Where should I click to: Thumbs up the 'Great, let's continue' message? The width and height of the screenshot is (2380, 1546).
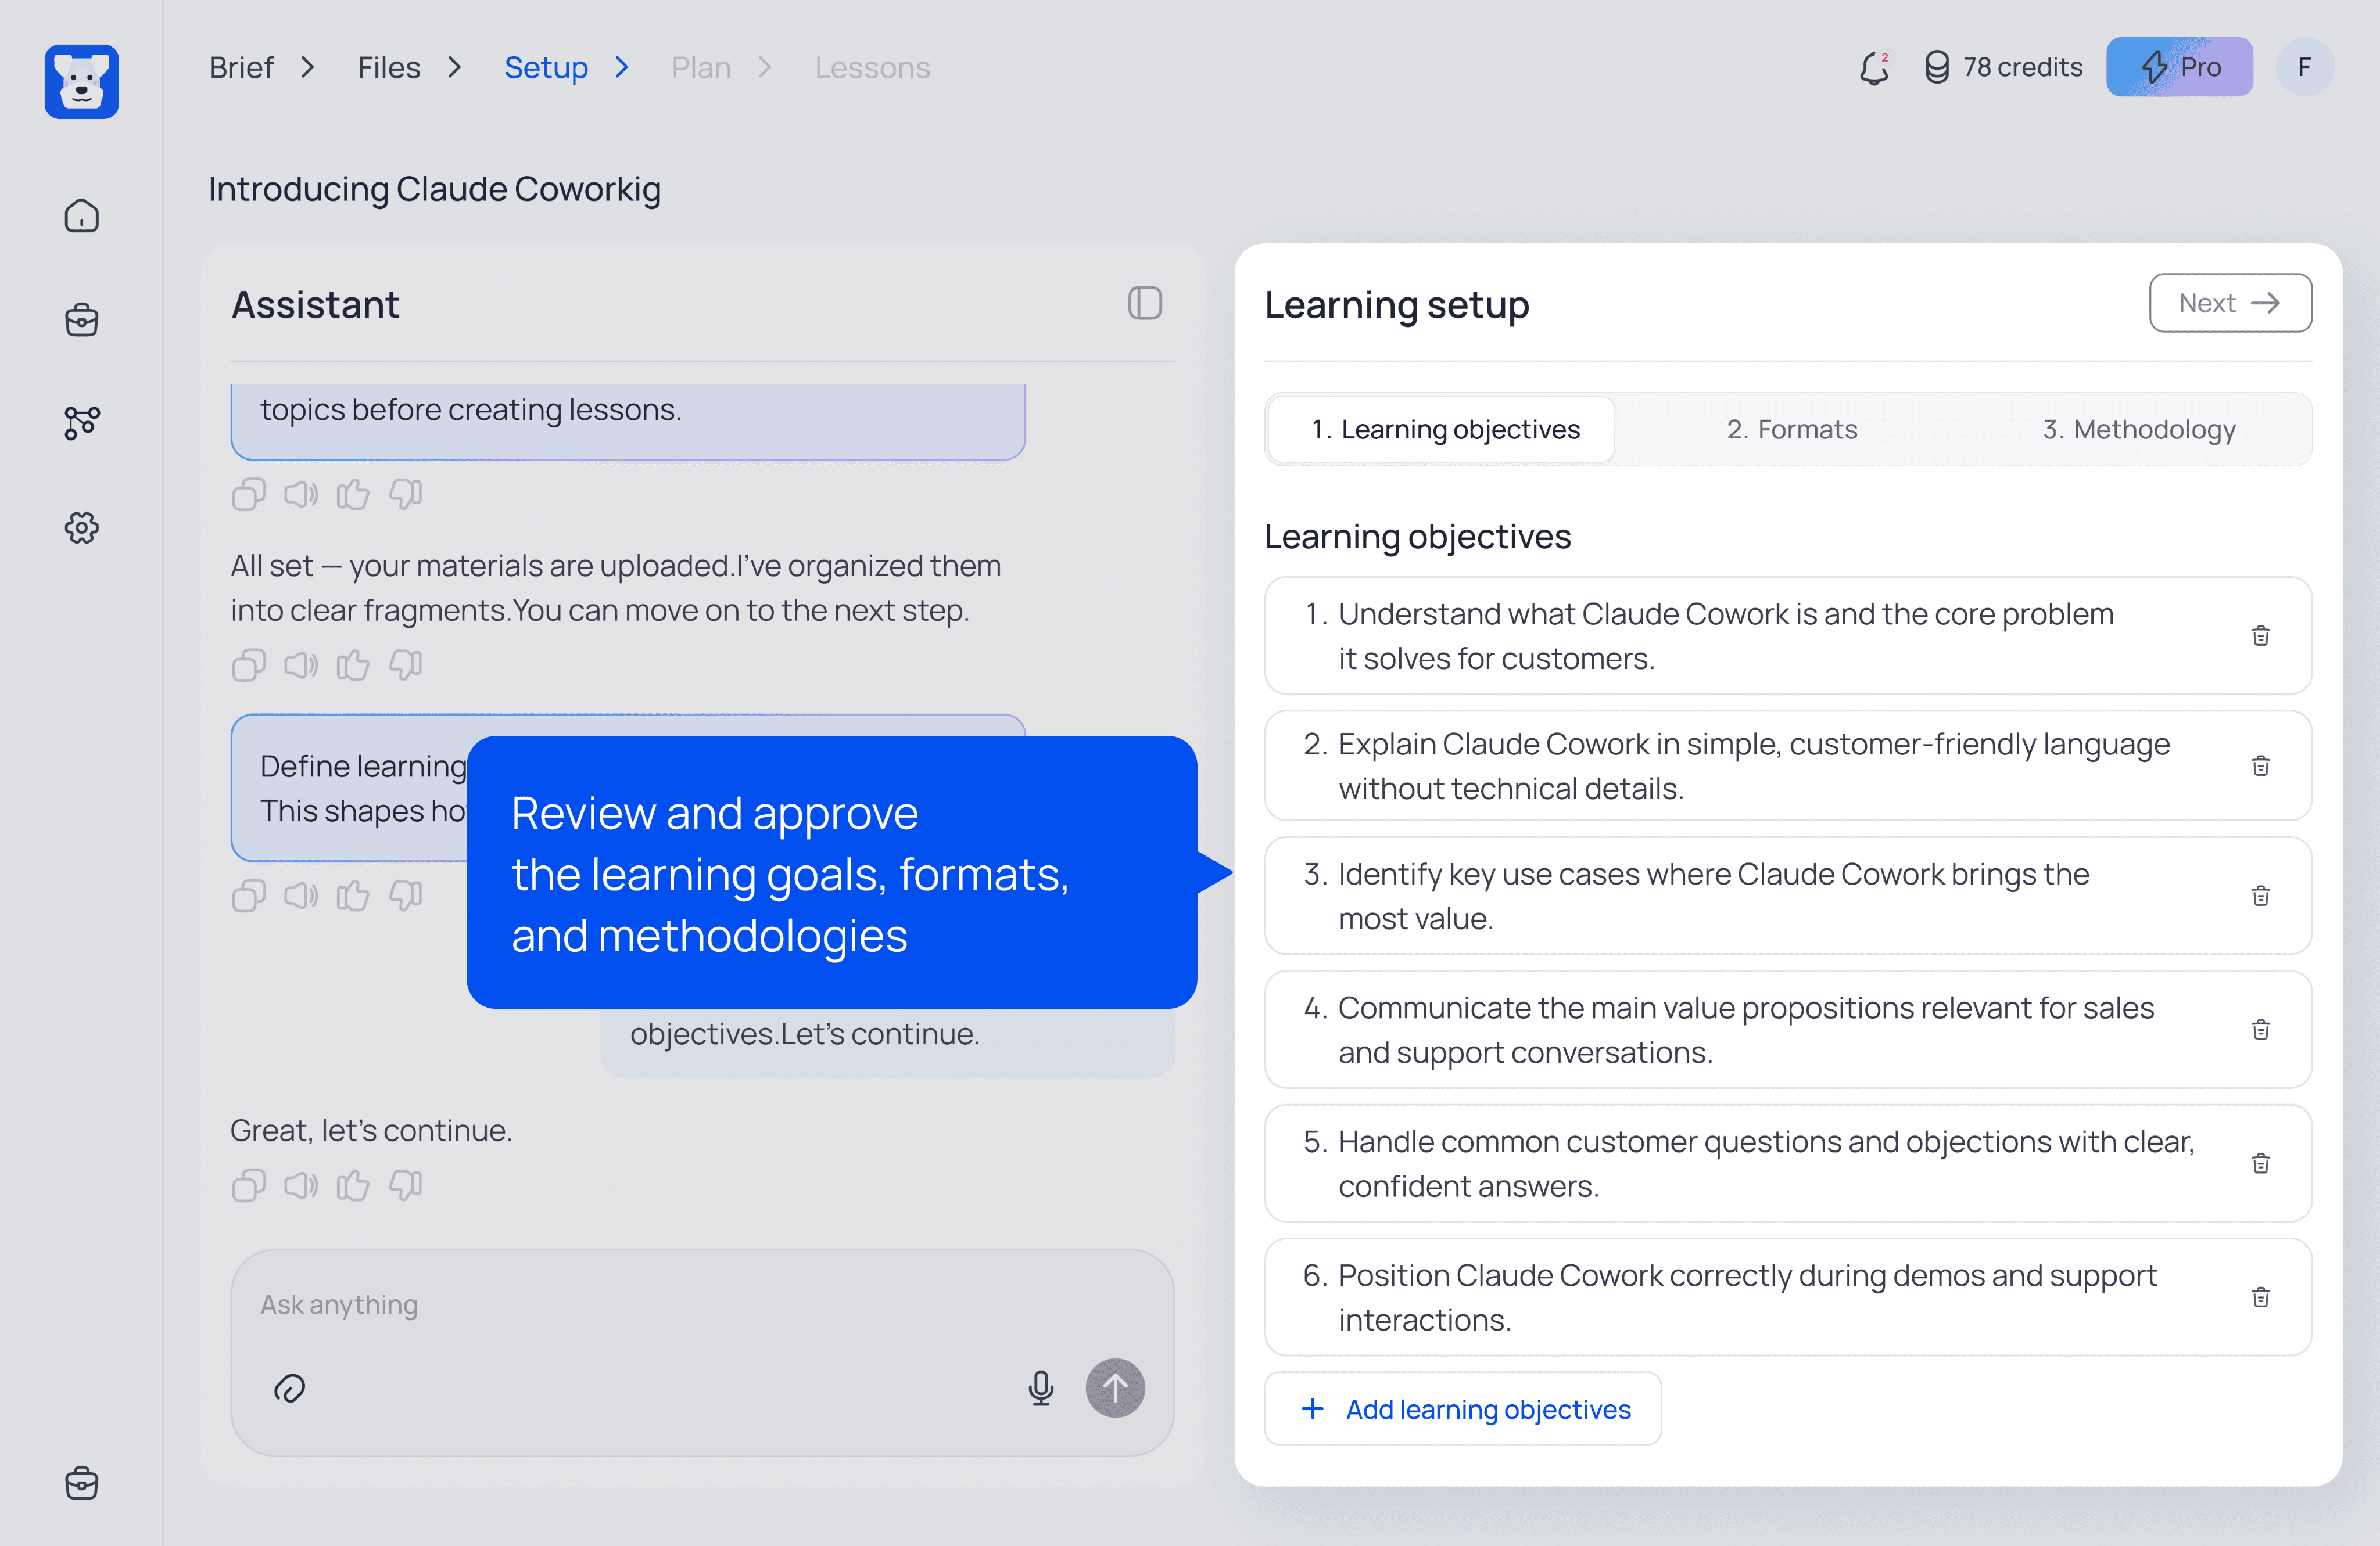point(352,1185)
